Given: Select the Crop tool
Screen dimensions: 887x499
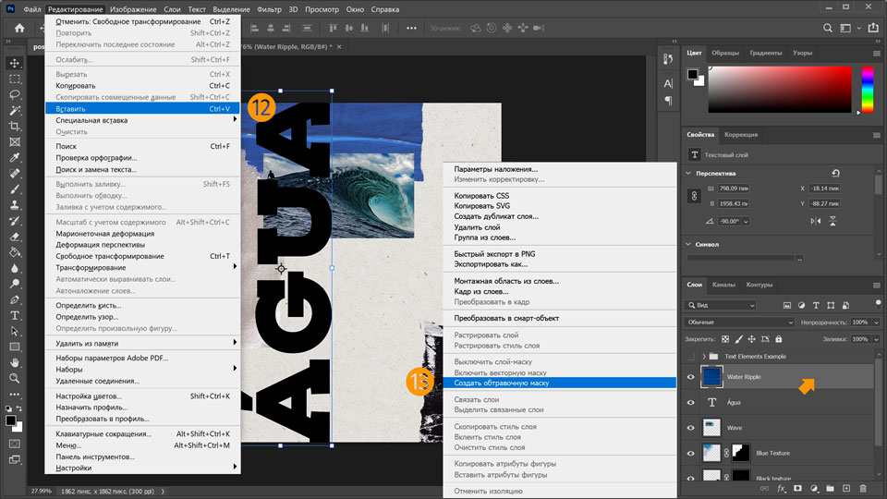Looking at the screenshot, I should (x=15, y=126).
